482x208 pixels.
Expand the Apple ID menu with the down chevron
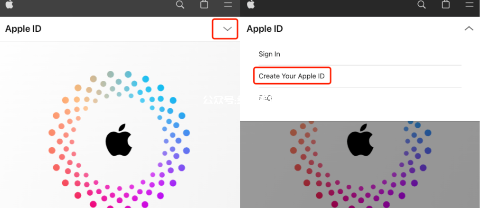227,29
